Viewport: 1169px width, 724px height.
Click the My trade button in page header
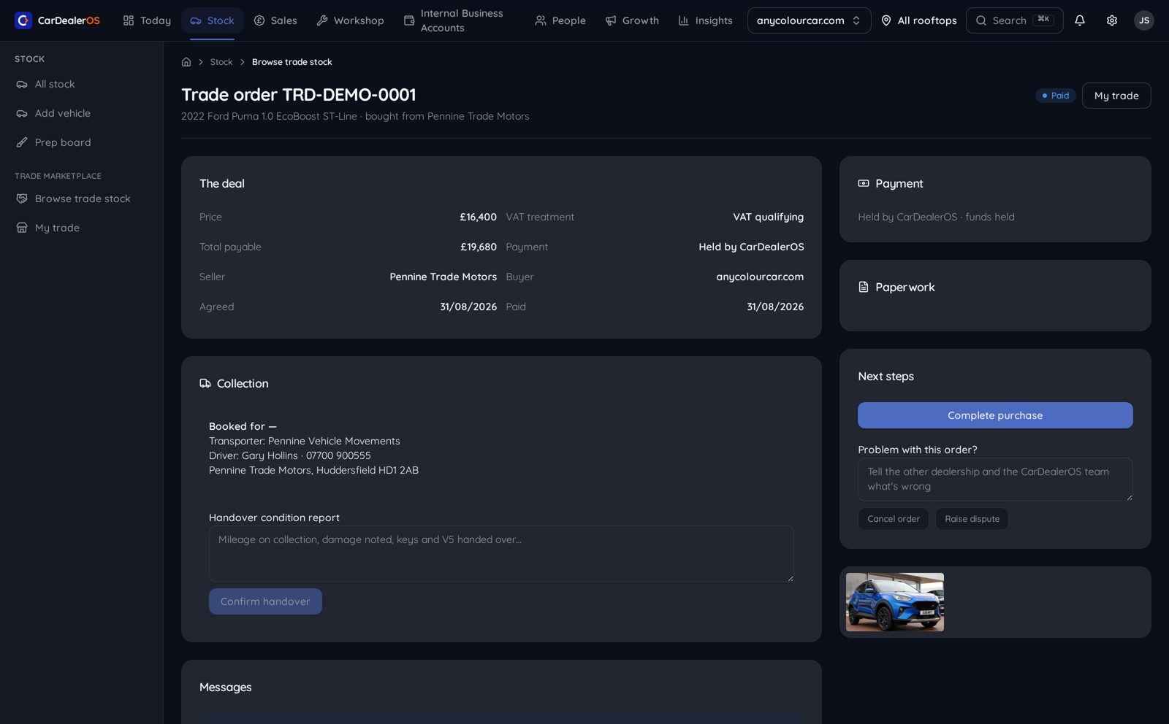click(1116, 96)
